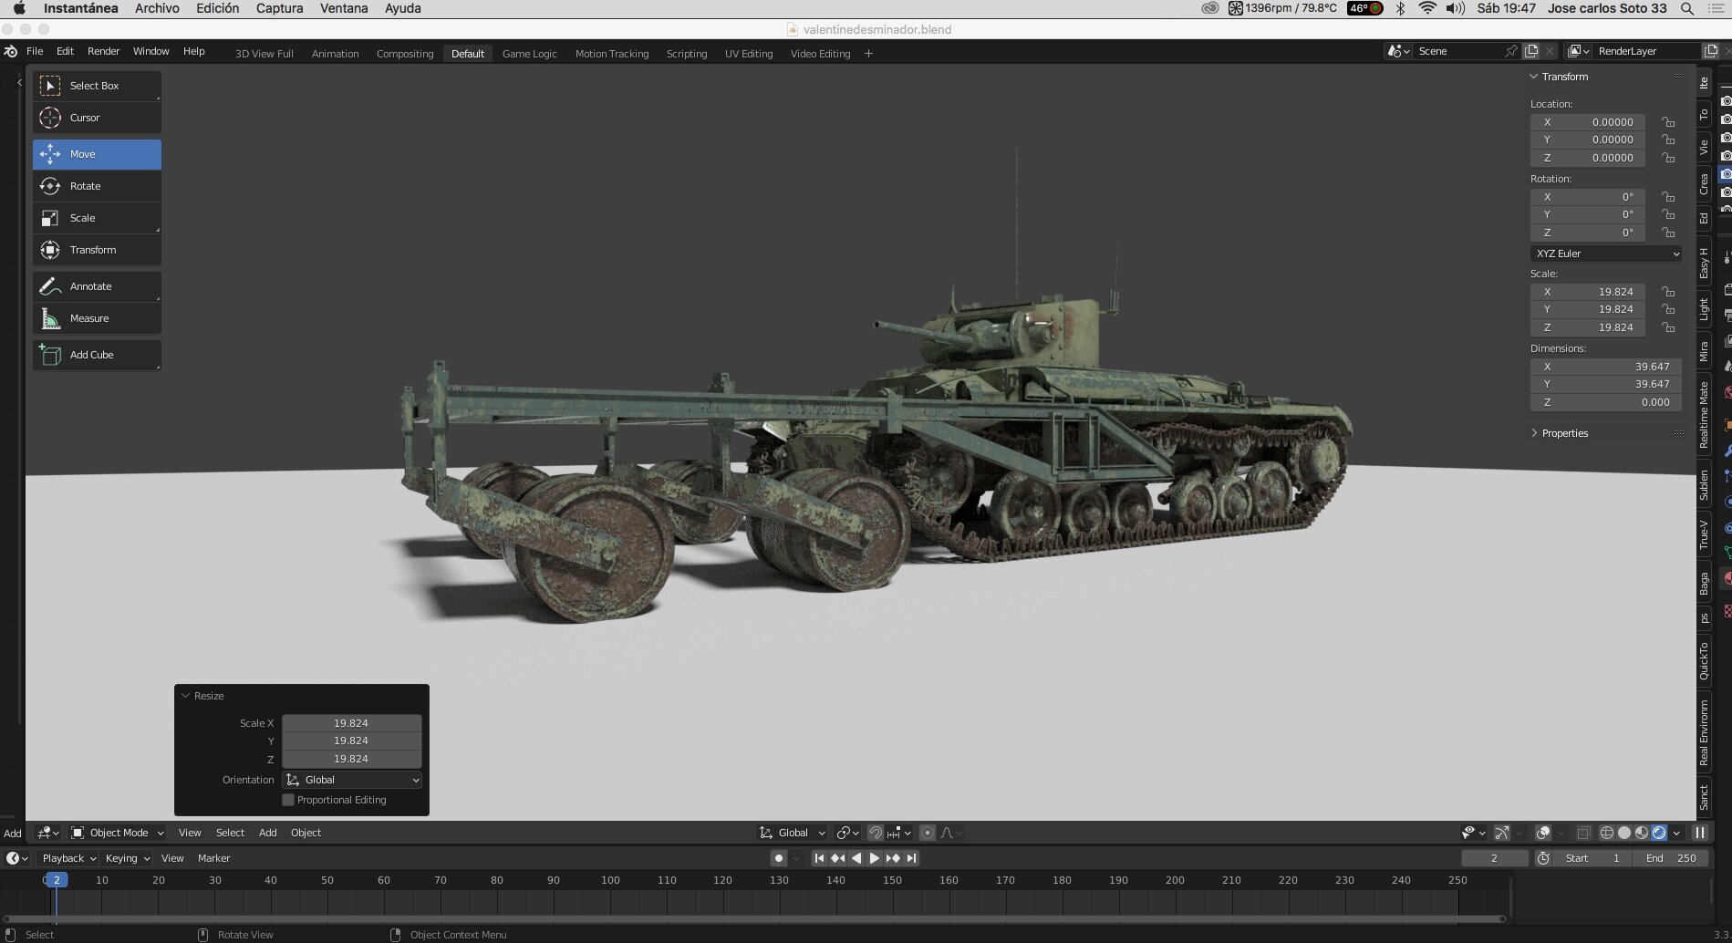Image resolution: width=1732 pixels, height=943 pixels.
Task: Select the Transform tool
Action: pyautogui.click(x=97, y=250)
